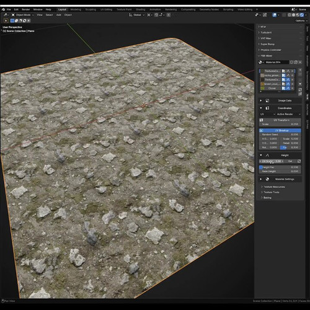Image resolution: width=310 pixels, height=310 pixels.
Task: Expand the Material Settings section
Action: [x=261, y=179]
